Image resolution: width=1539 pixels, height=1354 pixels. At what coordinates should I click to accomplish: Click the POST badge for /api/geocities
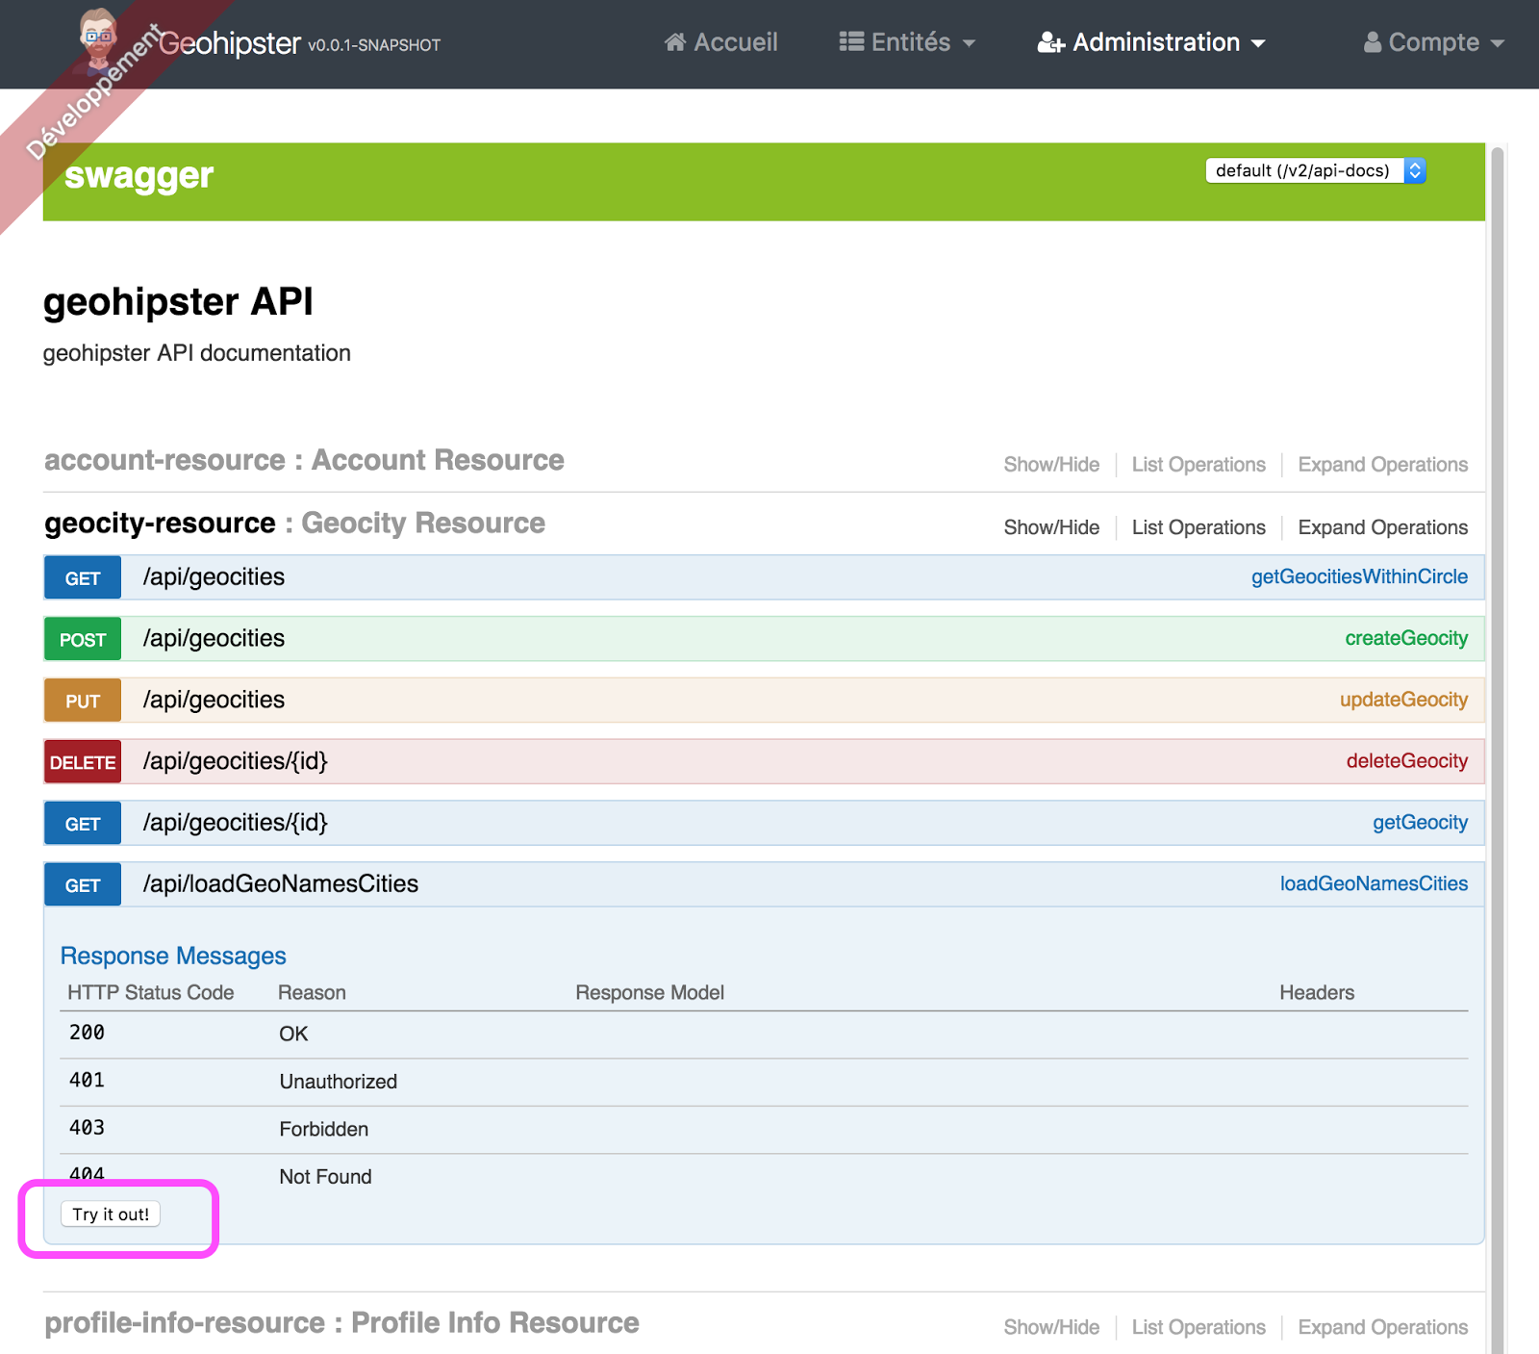point(83,640)
